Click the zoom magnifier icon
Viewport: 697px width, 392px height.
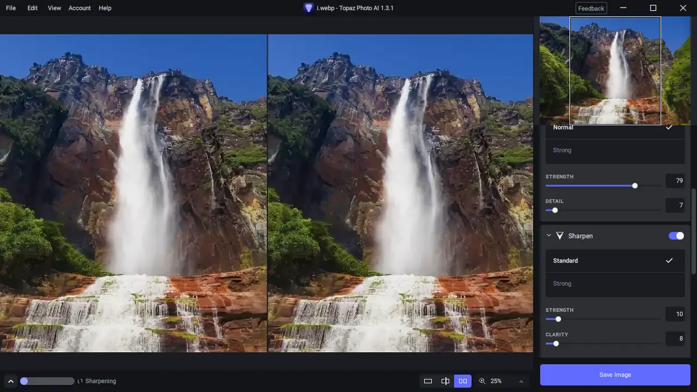click(482, 381)
